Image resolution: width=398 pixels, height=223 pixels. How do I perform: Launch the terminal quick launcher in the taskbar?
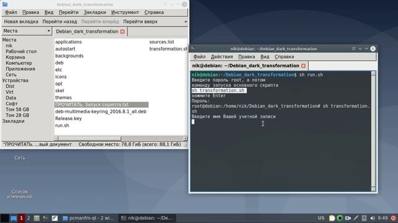point(45,218)
